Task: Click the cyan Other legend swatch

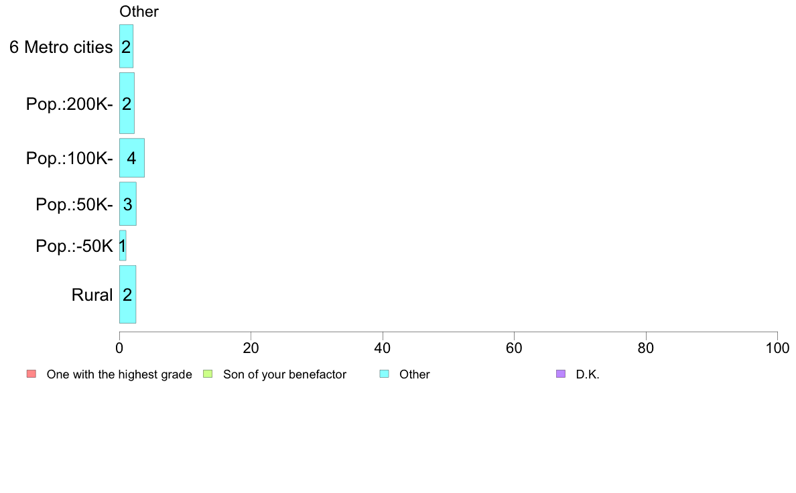Action: coord(385,374)
